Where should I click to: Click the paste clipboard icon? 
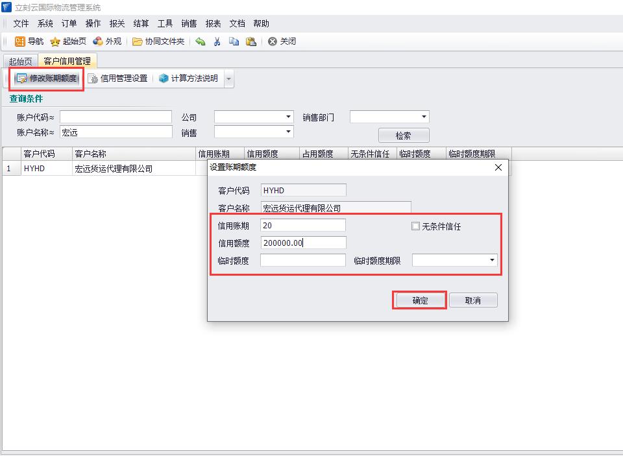point(250,42)
